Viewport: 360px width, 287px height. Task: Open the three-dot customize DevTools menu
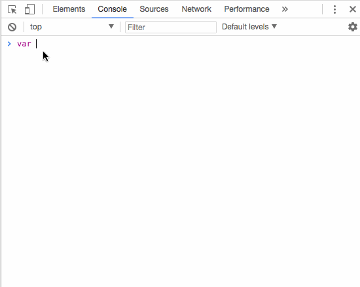click(334, 9)
